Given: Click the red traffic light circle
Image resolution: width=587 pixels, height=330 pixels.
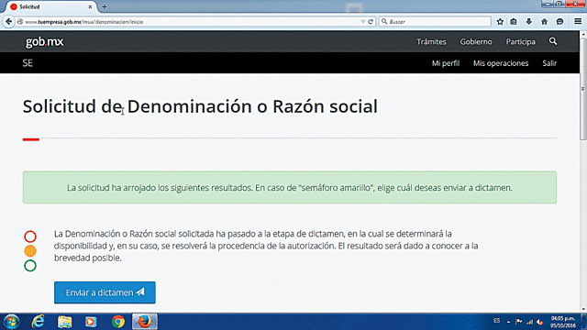Looking at the screenshot, I should tap(30, 236).
